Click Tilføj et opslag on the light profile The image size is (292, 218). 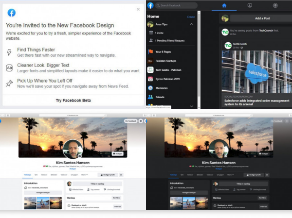tap(97, 184)
